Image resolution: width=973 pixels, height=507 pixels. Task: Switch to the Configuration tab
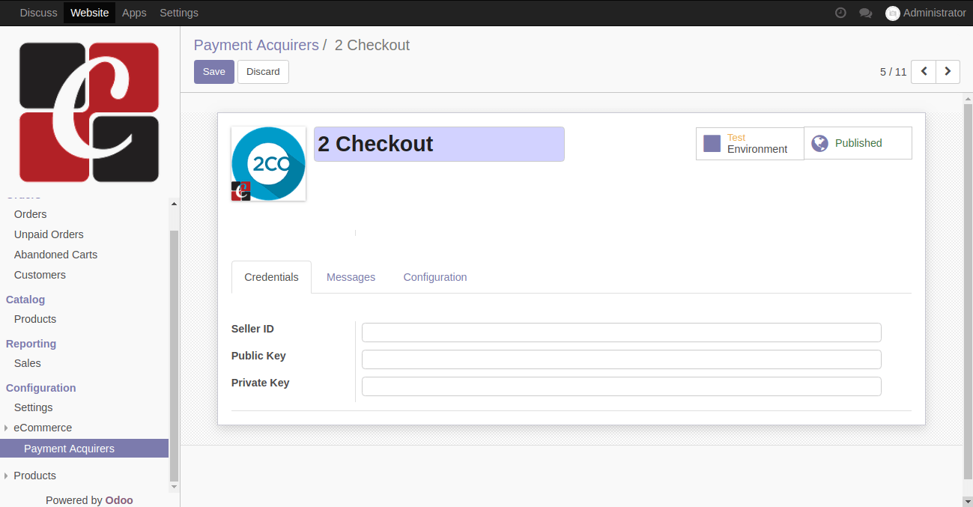(435, 277)
